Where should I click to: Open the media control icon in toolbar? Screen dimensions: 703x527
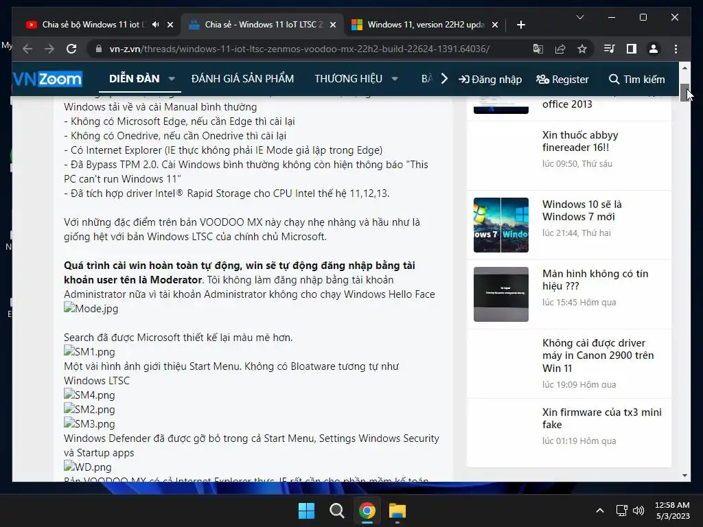610,49
